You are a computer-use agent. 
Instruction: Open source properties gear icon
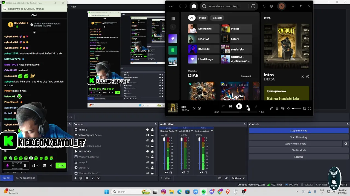(x=87, y=178)
